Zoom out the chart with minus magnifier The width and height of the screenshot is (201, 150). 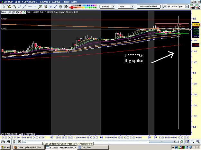(192, 142)
